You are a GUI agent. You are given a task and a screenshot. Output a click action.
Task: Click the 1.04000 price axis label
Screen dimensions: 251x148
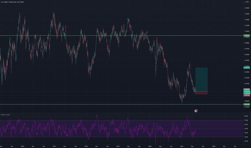[x=247, y=8]
